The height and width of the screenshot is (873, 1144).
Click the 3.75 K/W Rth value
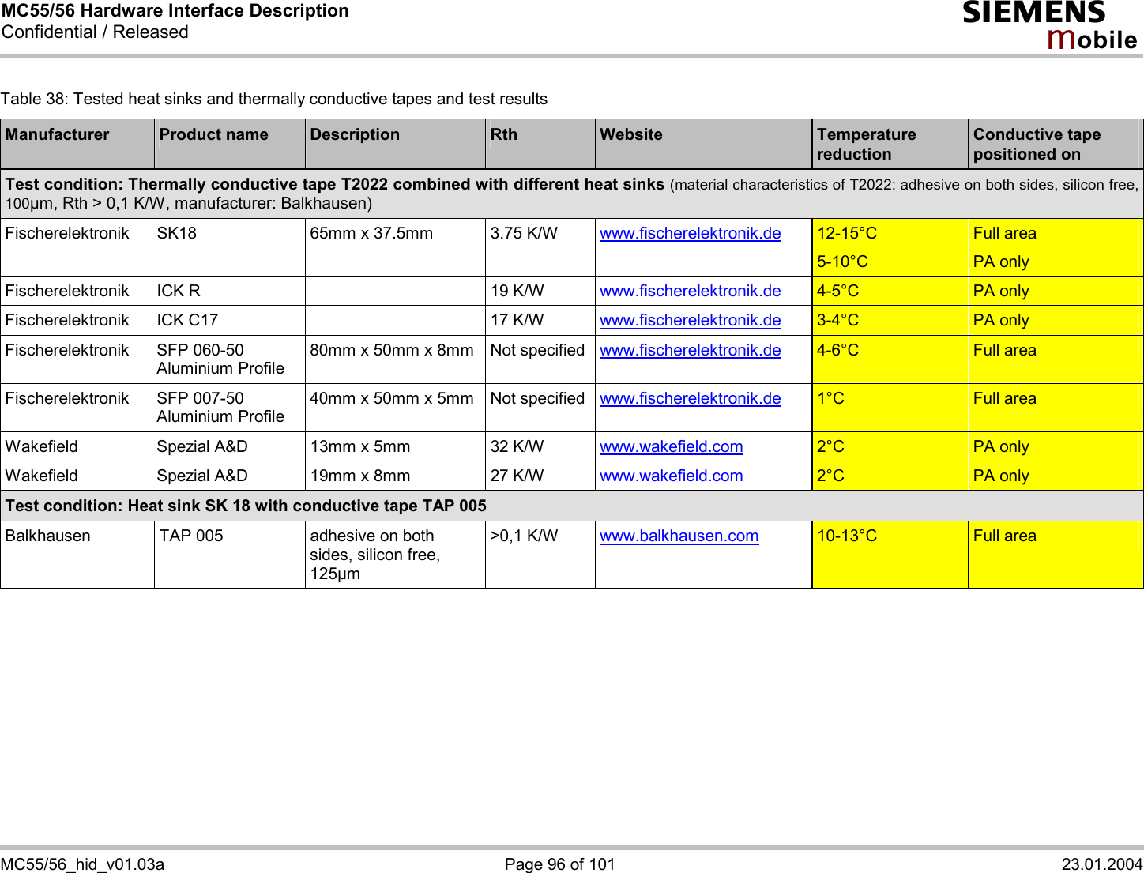click(x=524, y=233)
